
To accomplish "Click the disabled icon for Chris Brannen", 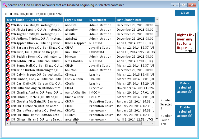I will [x=8, y=106].
